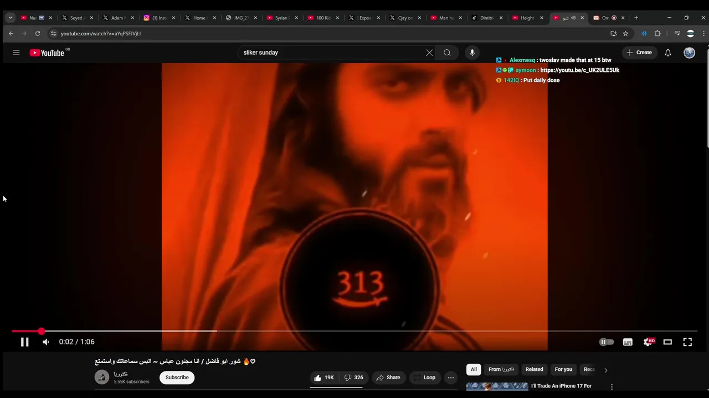Like the video with 19K likes
The image size is (709, 398).
pos(324,378)
